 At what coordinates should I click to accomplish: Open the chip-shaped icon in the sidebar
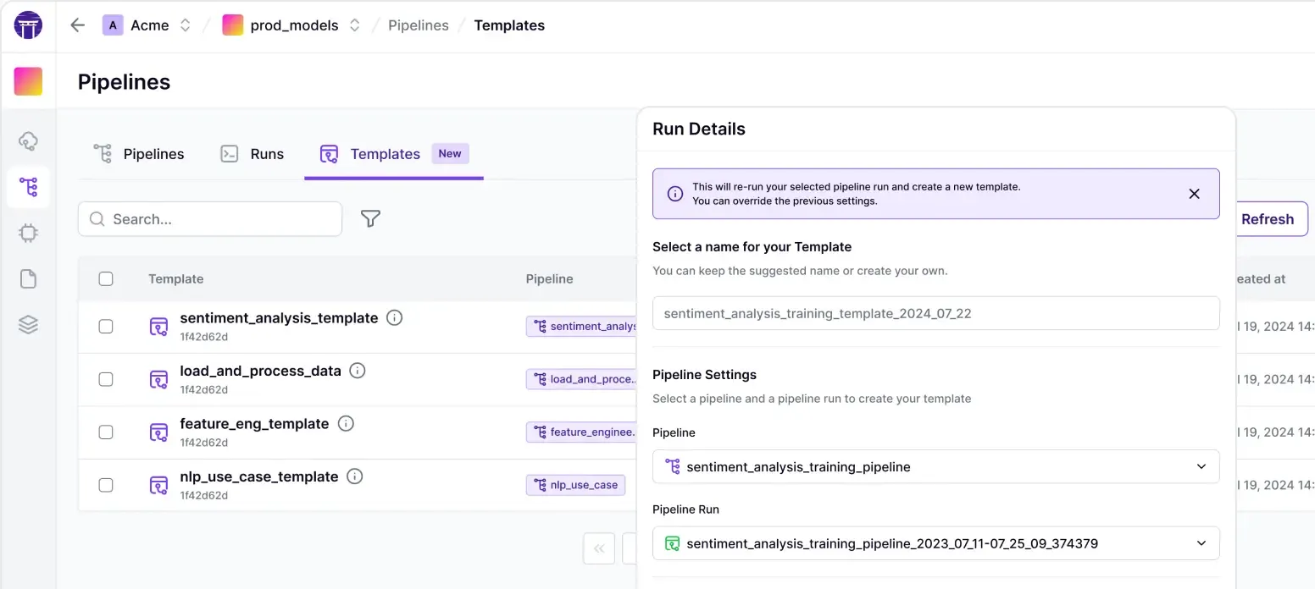(x=28, y=233)
